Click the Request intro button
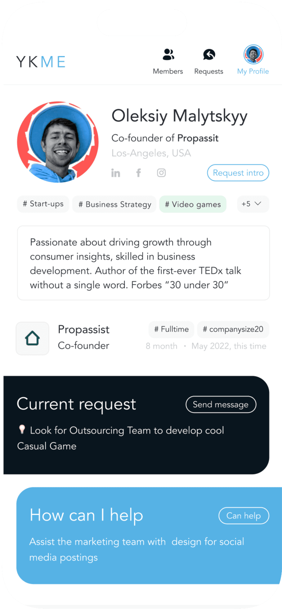 [238, 173]
